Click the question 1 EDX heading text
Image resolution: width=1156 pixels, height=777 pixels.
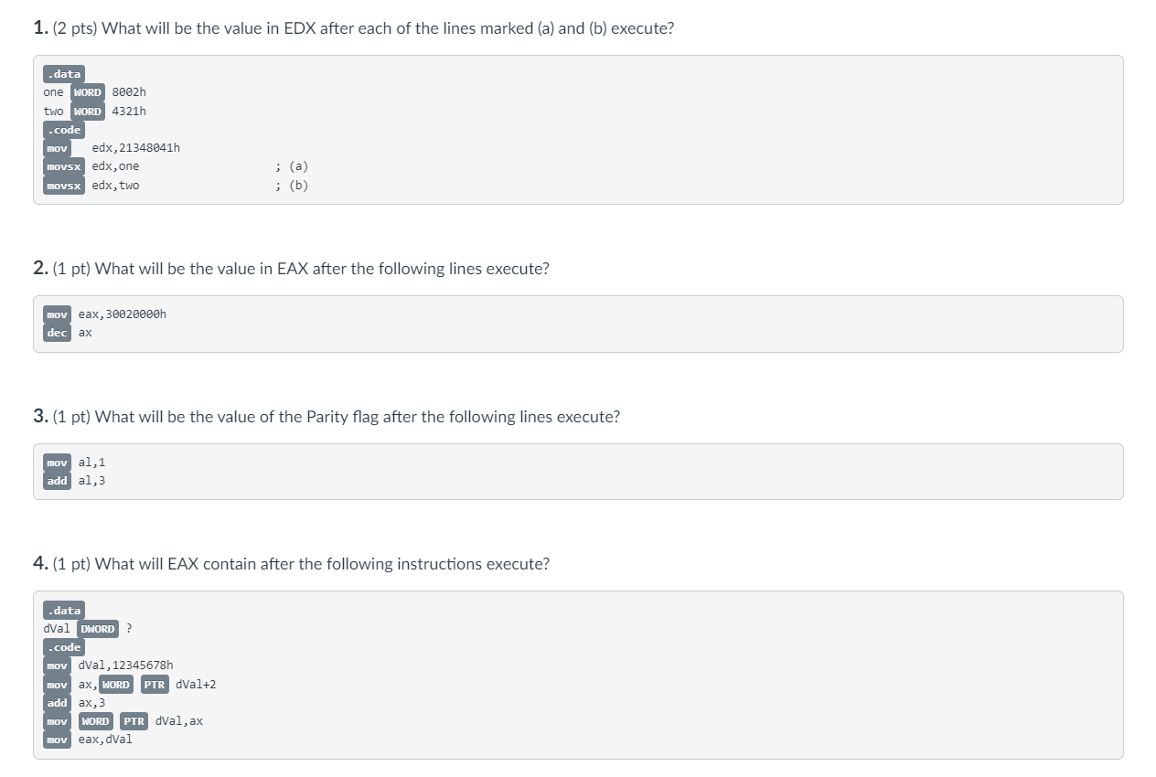point(353,28)
